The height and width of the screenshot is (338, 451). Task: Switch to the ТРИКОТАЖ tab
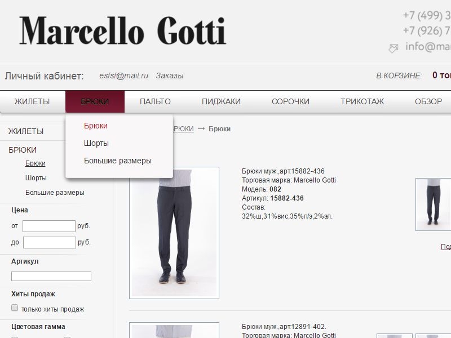362,101
